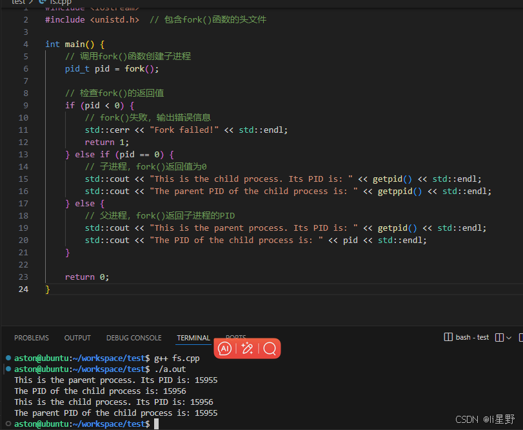The width and height of the screenshot is (523, 430).
Task: Select the TERMINAL tab
Action: (193, 338)
